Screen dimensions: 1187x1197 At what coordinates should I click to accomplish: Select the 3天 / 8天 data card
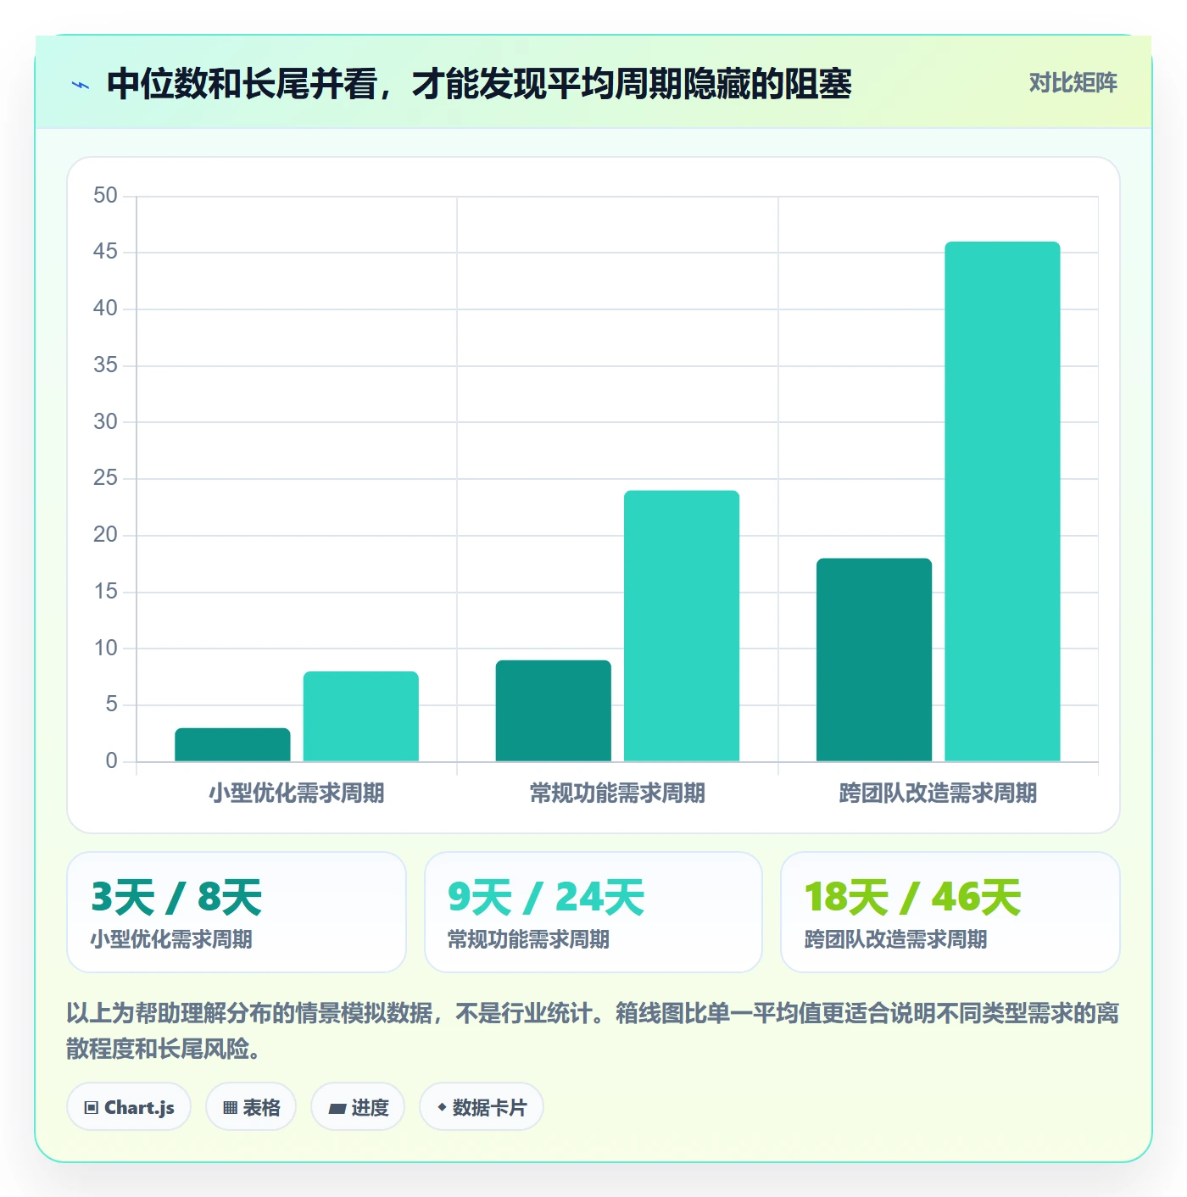tap(237, 912)
